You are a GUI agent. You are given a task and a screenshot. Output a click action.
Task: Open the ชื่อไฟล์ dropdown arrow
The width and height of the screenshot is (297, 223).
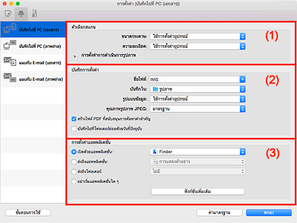coord(243,80)
